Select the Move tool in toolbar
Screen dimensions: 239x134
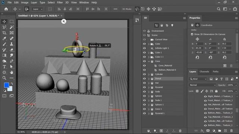[4, 22]
